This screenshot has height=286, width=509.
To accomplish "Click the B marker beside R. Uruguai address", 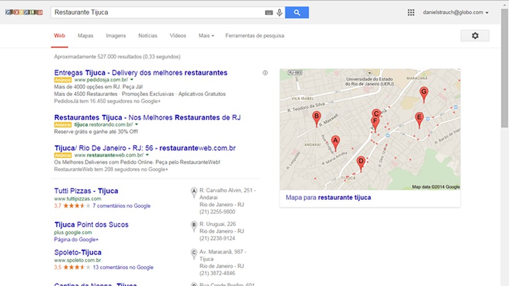I will click(194, 227).
